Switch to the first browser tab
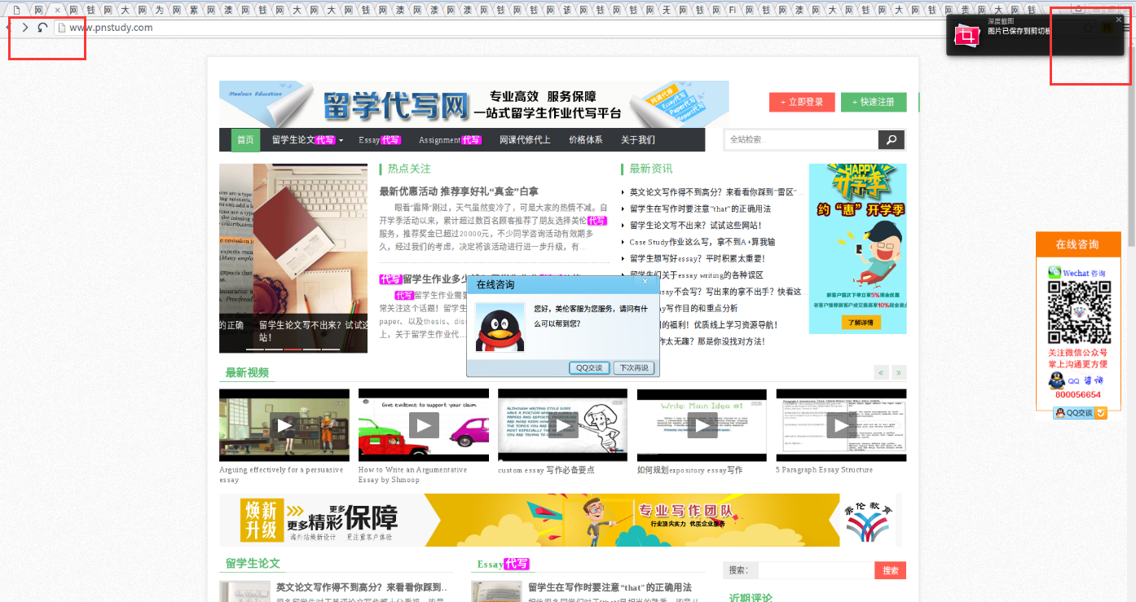This screenshot has height=602, width=1136. pos(15,11)
